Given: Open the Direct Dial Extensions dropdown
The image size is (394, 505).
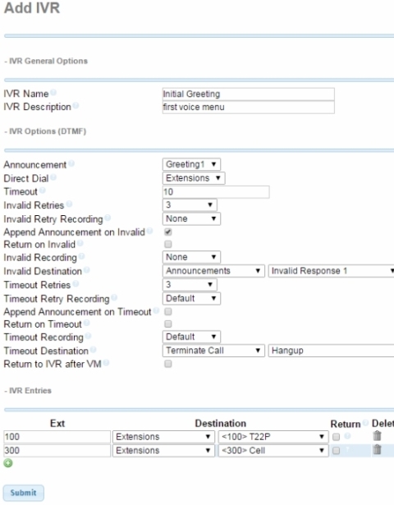Looking at the screenshot, I should coord(194,178).
